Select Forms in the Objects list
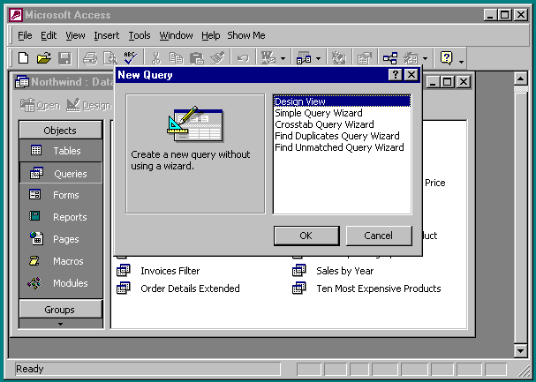Screen dimensions: 536x382 tap(61, 195)
